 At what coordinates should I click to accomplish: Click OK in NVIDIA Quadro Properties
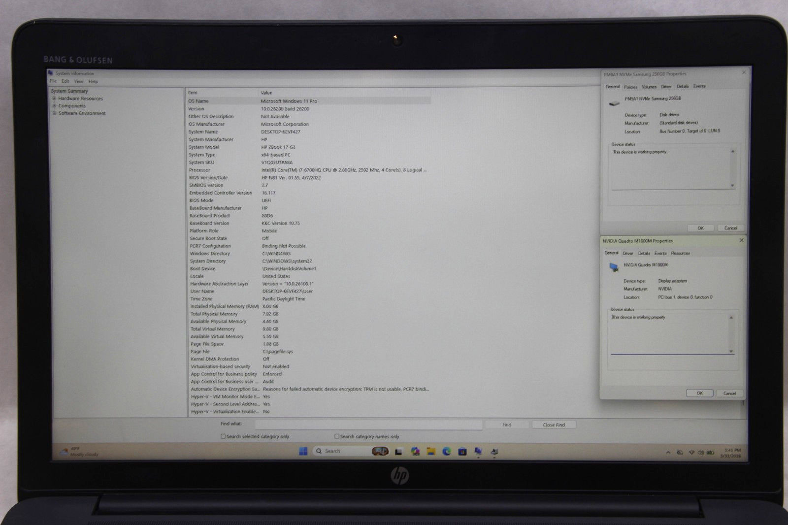click(x=699, y=393)
